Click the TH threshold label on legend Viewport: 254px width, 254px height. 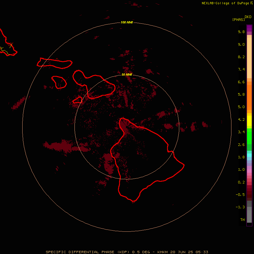click(242, 220)
